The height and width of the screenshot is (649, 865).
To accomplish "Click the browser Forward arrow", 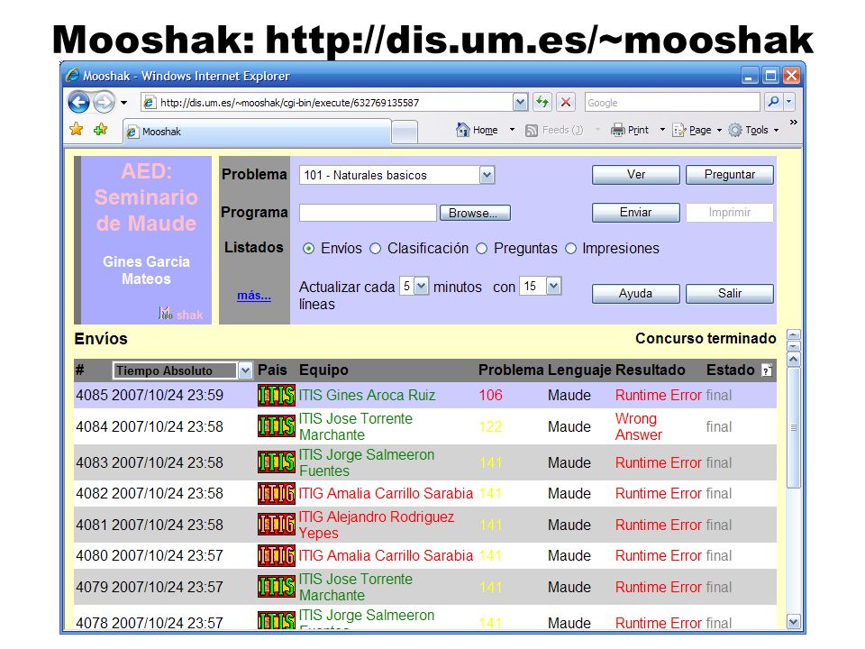I will point(104,102).
